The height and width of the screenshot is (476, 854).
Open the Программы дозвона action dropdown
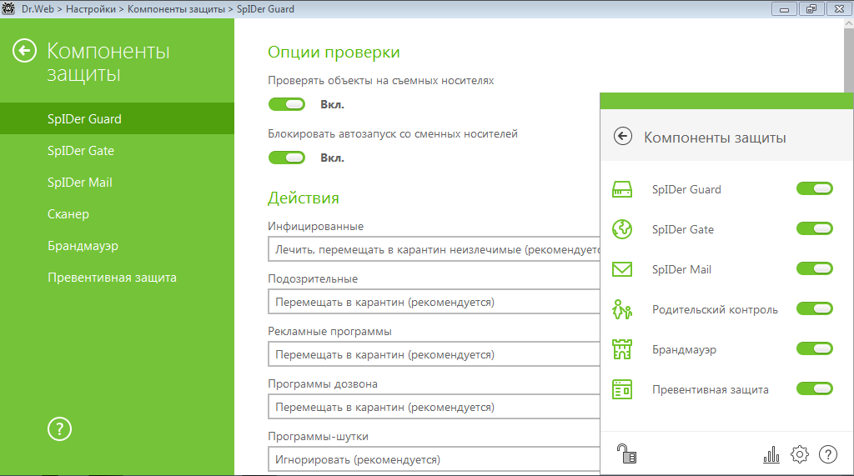[434, 408]
